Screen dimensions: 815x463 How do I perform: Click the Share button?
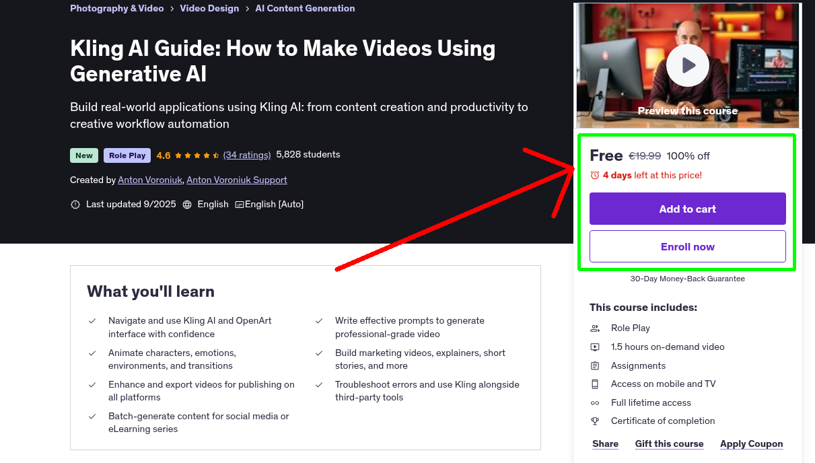(x=605, y=443)
